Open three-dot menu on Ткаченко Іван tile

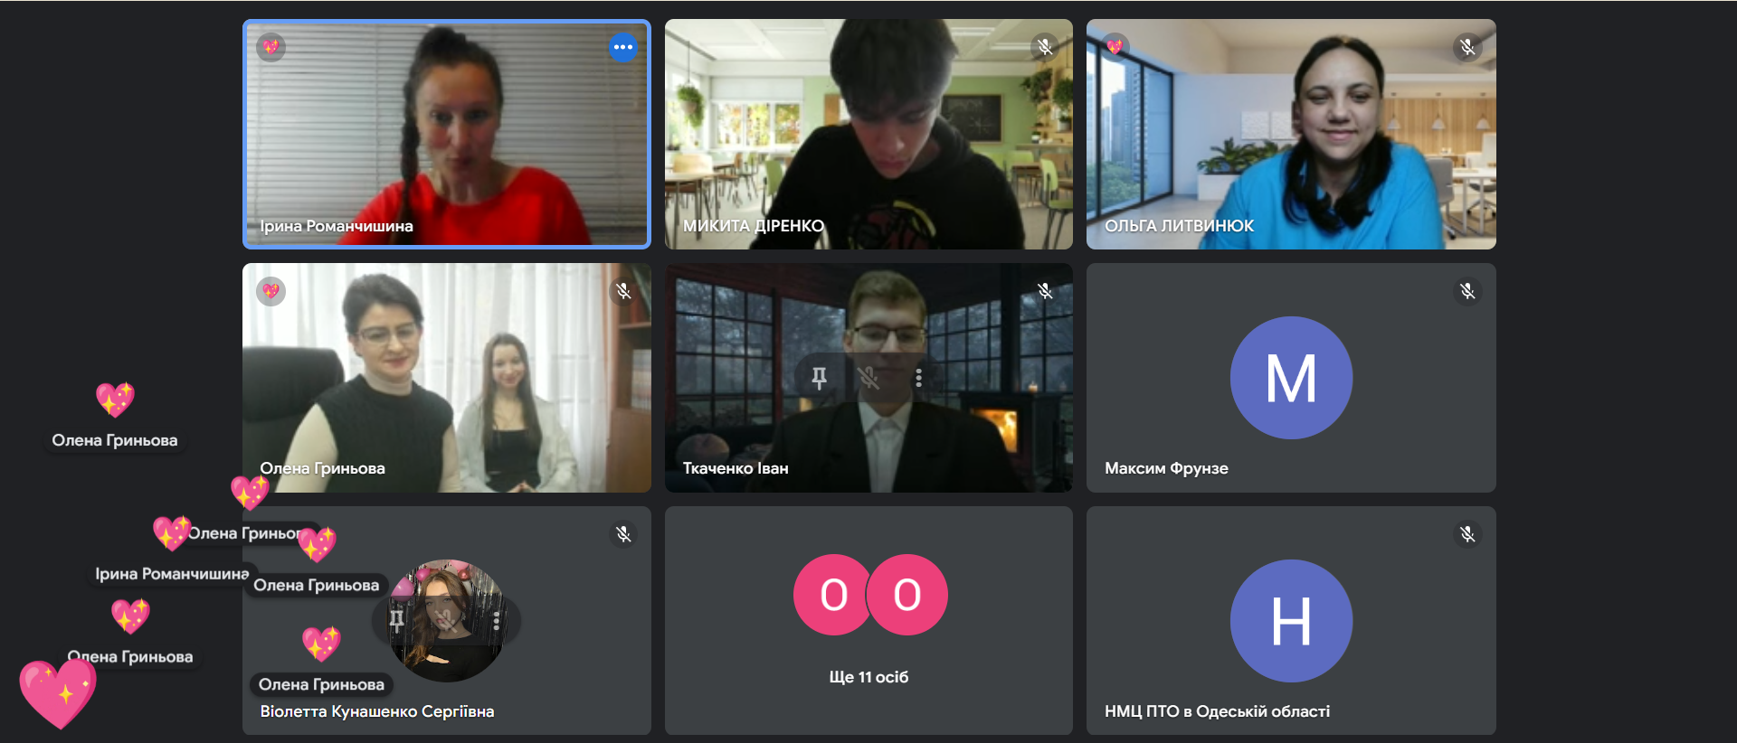point(918,378)
